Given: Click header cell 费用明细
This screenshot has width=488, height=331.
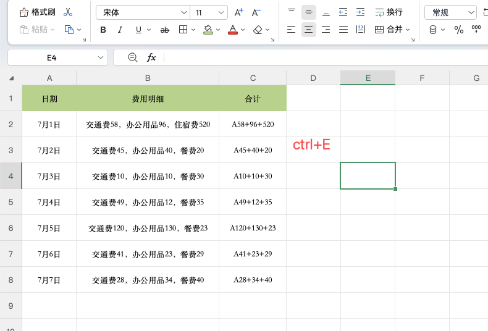Looking at the screenshot, I should click(x=148, y=99).
